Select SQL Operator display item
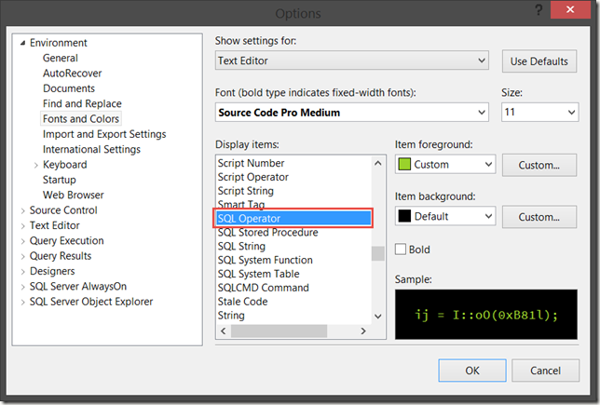The image size is (600, 405). (x=293, y=219)
